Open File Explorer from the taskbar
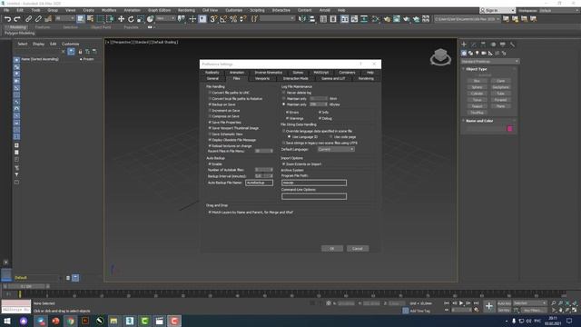 (113, 321)
